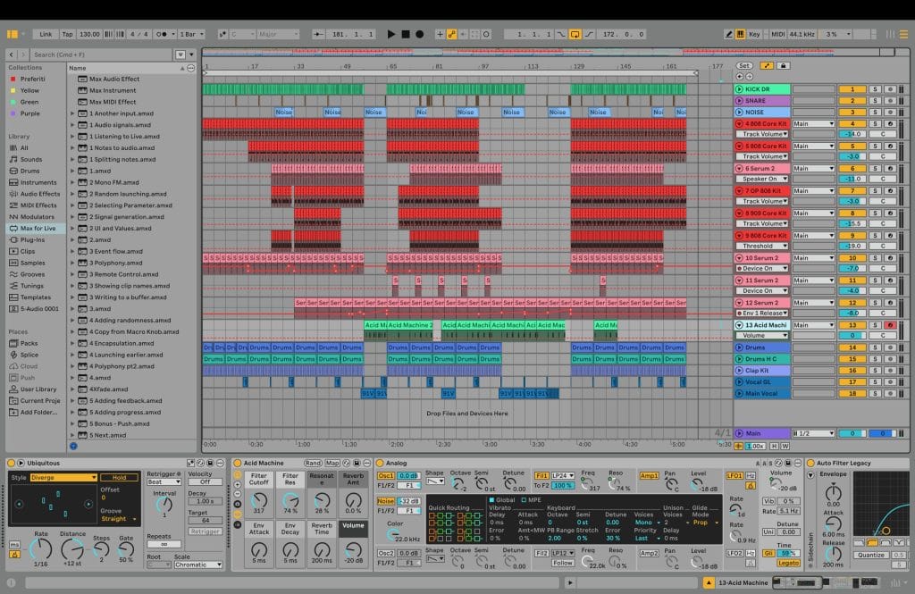The width and height of the screenshot is (915, 594).
Task: Open the Plug-Ins browser category
Action: [27, 238]
